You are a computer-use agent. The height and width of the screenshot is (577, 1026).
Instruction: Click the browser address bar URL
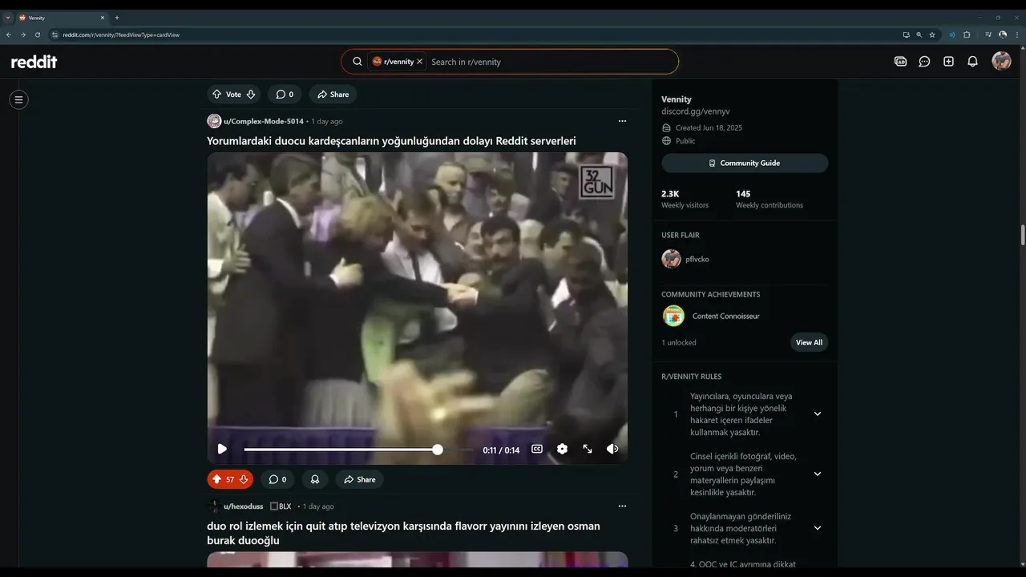pos(121,34)
